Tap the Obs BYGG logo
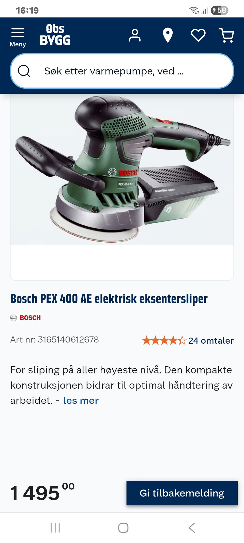244x543 pixels. point(55,35)
